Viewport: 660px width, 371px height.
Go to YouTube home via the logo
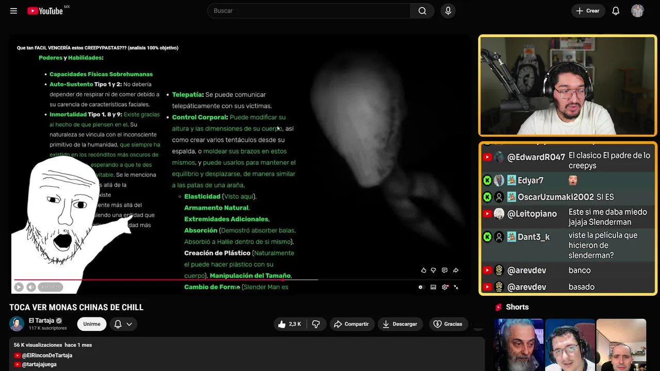tap(45, 11)
